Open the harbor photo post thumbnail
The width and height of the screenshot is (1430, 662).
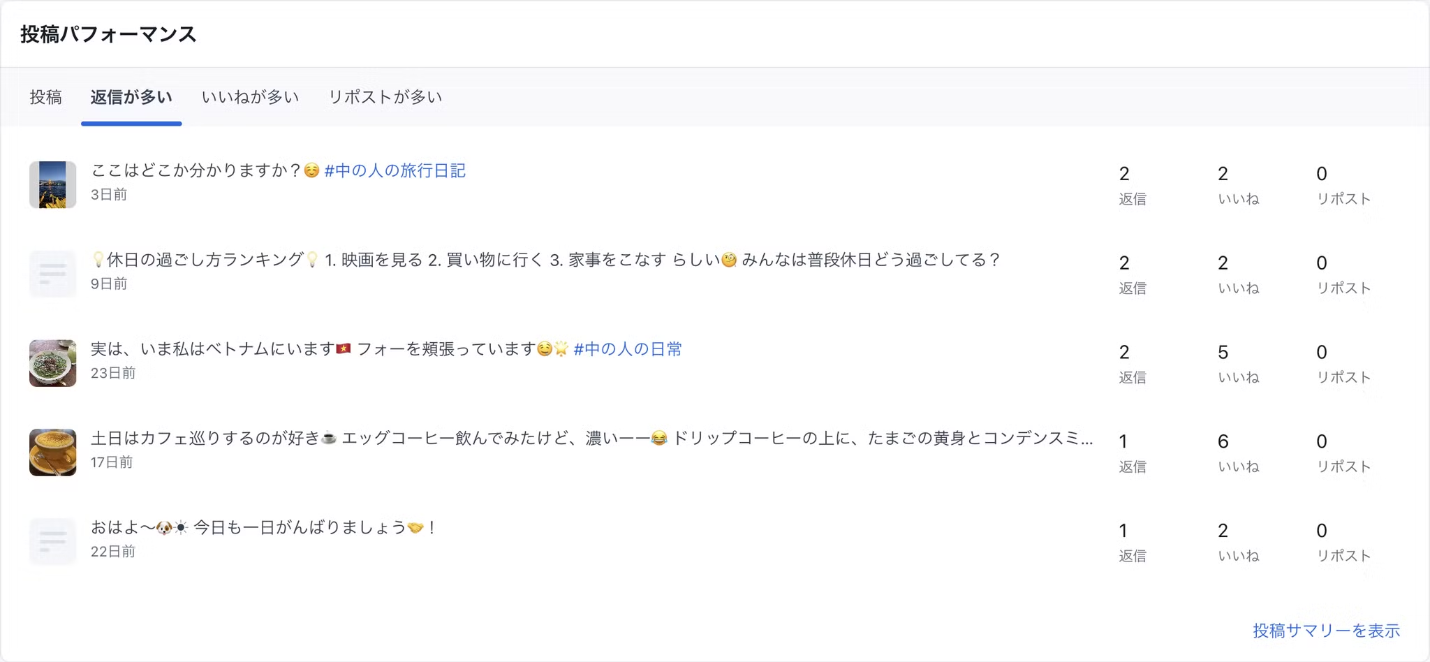click(x=52, y=184)
